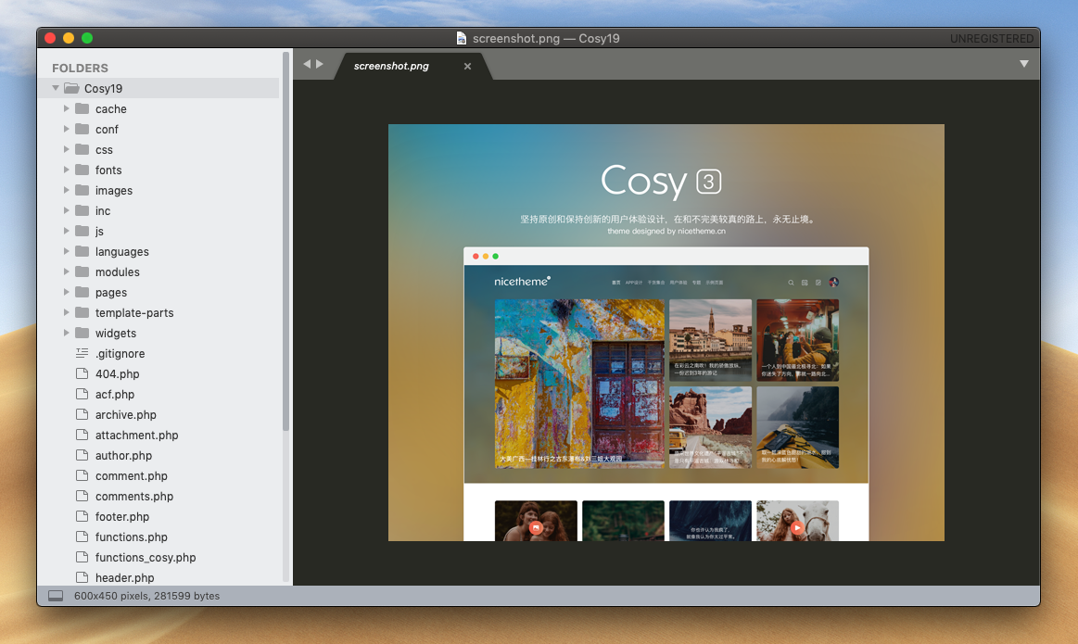Click the title bar document proxy icon
Image resolution: width=1078 pixels, height=644 pixels.
click(x=462, y=39)
